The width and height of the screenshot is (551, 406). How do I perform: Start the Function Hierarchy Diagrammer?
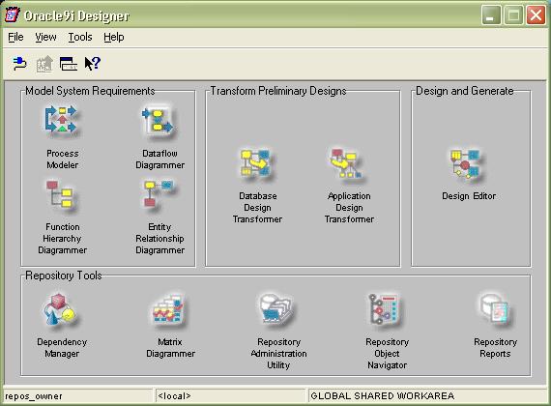coord(60,195)
